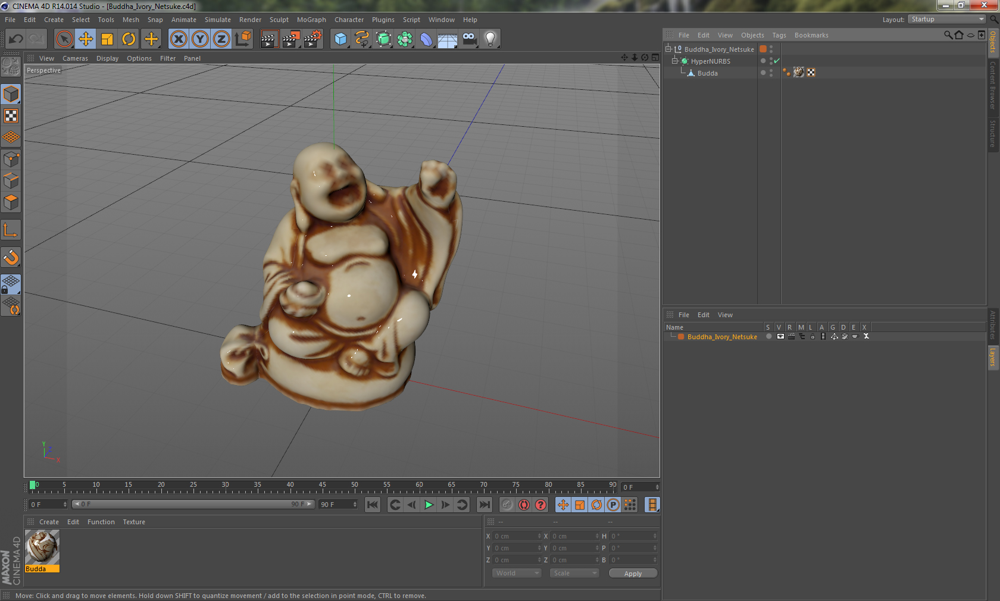
Task: Toggle layer Buddha_Ivory_Netsuke solo dot
Action: [x=768, y=336]
